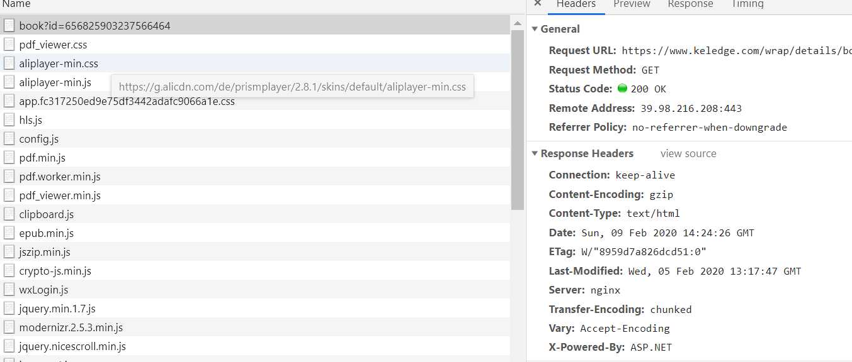Image resolution: width=852 pixels, height=362 pixels.
Task: Open the Timing tab
Action: [747, 4]
